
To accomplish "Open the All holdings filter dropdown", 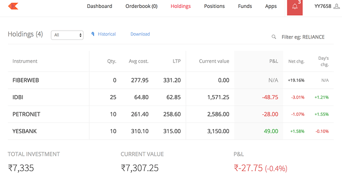I will 67,35.
